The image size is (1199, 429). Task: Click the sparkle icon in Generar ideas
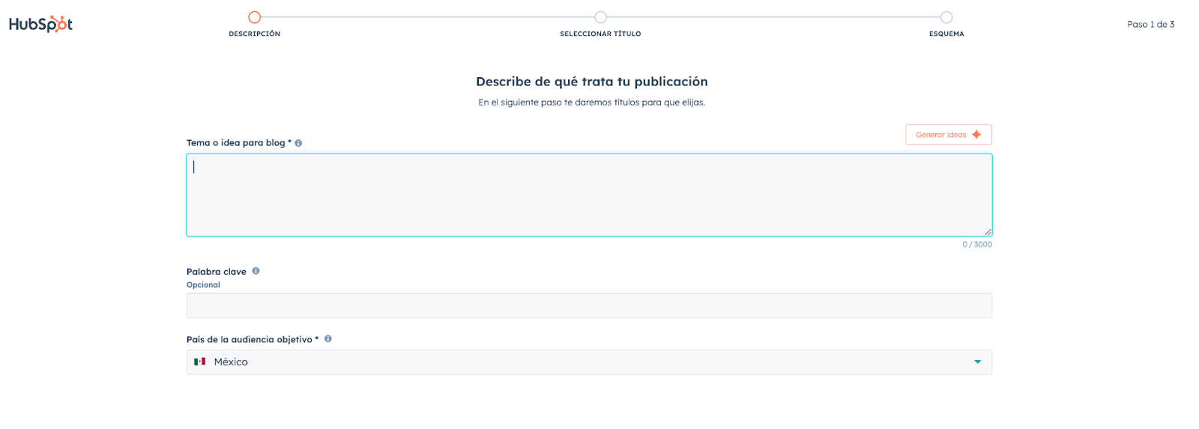pos(976,135)
